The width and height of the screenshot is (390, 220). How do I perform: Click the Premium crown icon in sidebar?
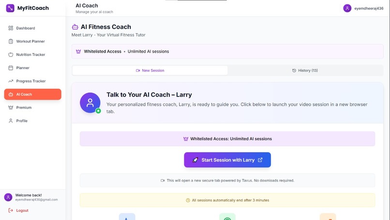11,108
